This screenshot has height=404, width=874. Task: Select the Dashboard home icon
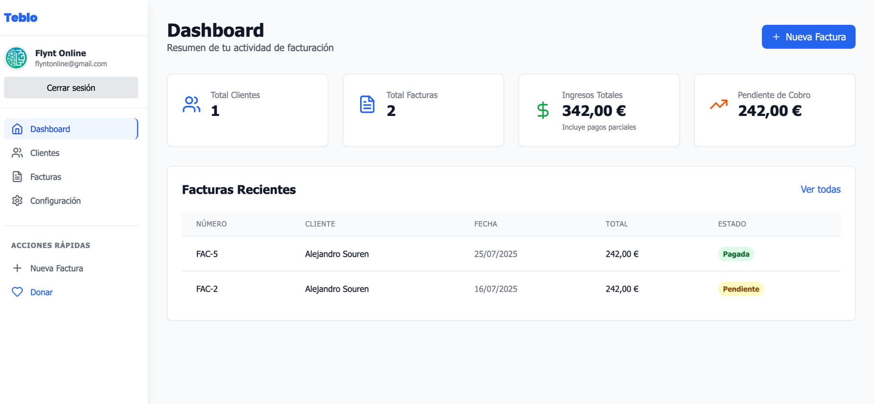(17, 129)
